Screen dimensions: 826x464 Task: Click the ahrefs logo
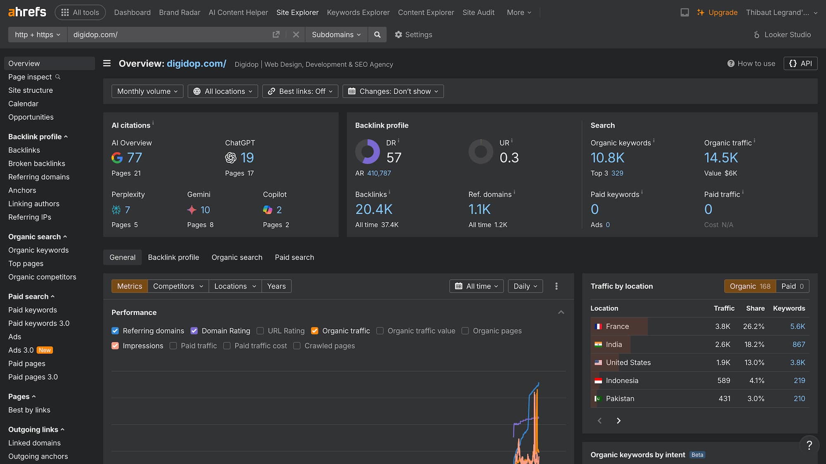[x=27, y=12]
